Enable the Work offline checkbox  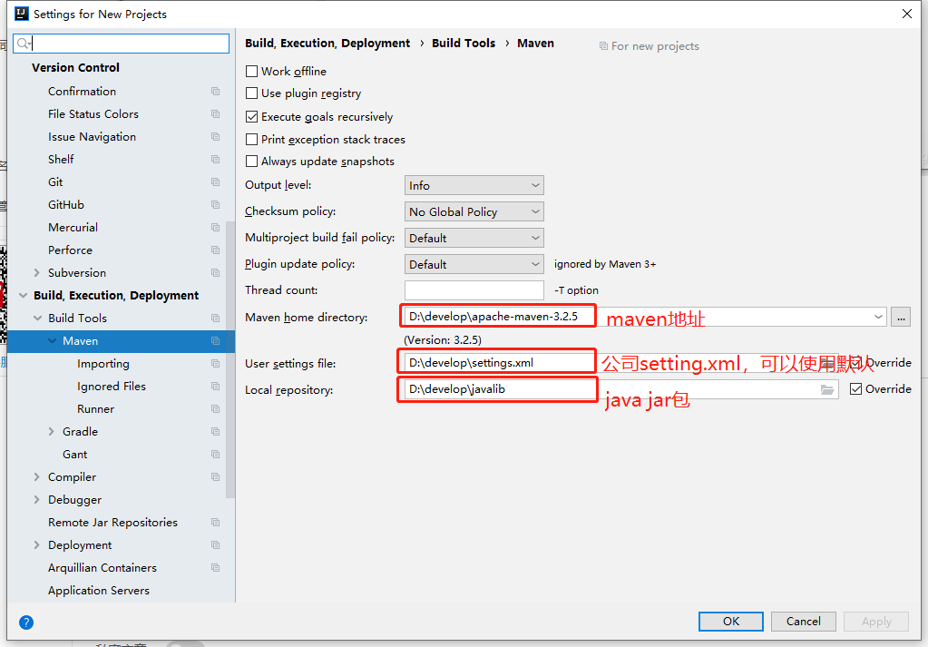pyautogui.click(x=251, y=71)
